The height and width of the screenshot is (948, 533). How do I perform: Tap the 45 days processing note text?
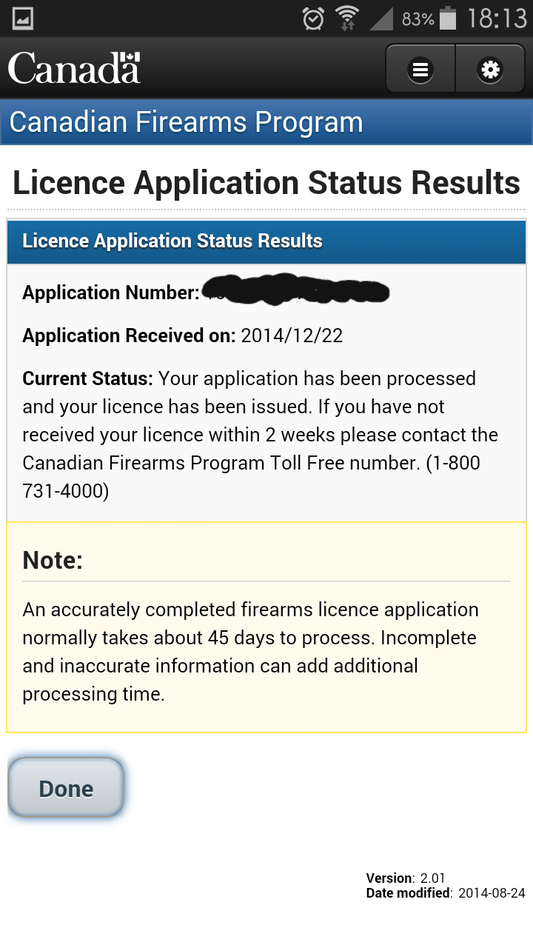pyautogui.click(x=250, y=652)
